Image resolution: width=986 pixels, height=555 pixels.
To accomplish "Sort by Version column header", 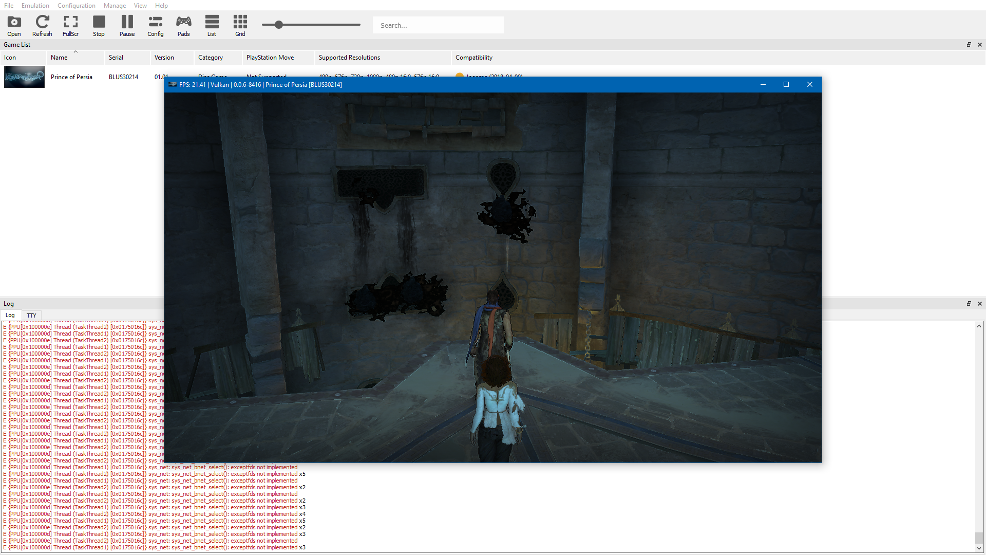I will click(172, 58).
